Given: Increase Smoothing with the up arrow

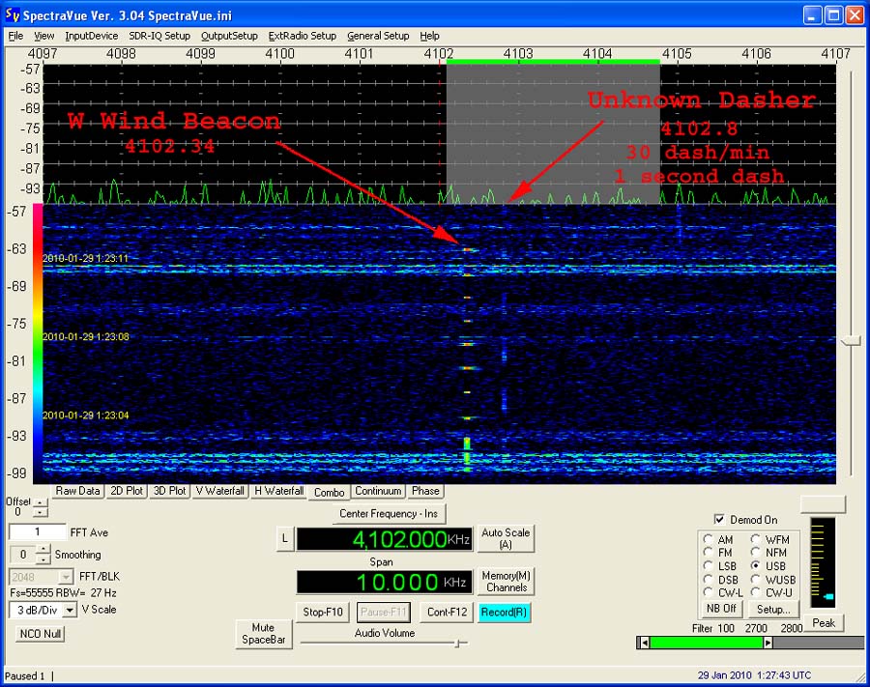Looking at the screenshot, I should (x=43, y=550).
